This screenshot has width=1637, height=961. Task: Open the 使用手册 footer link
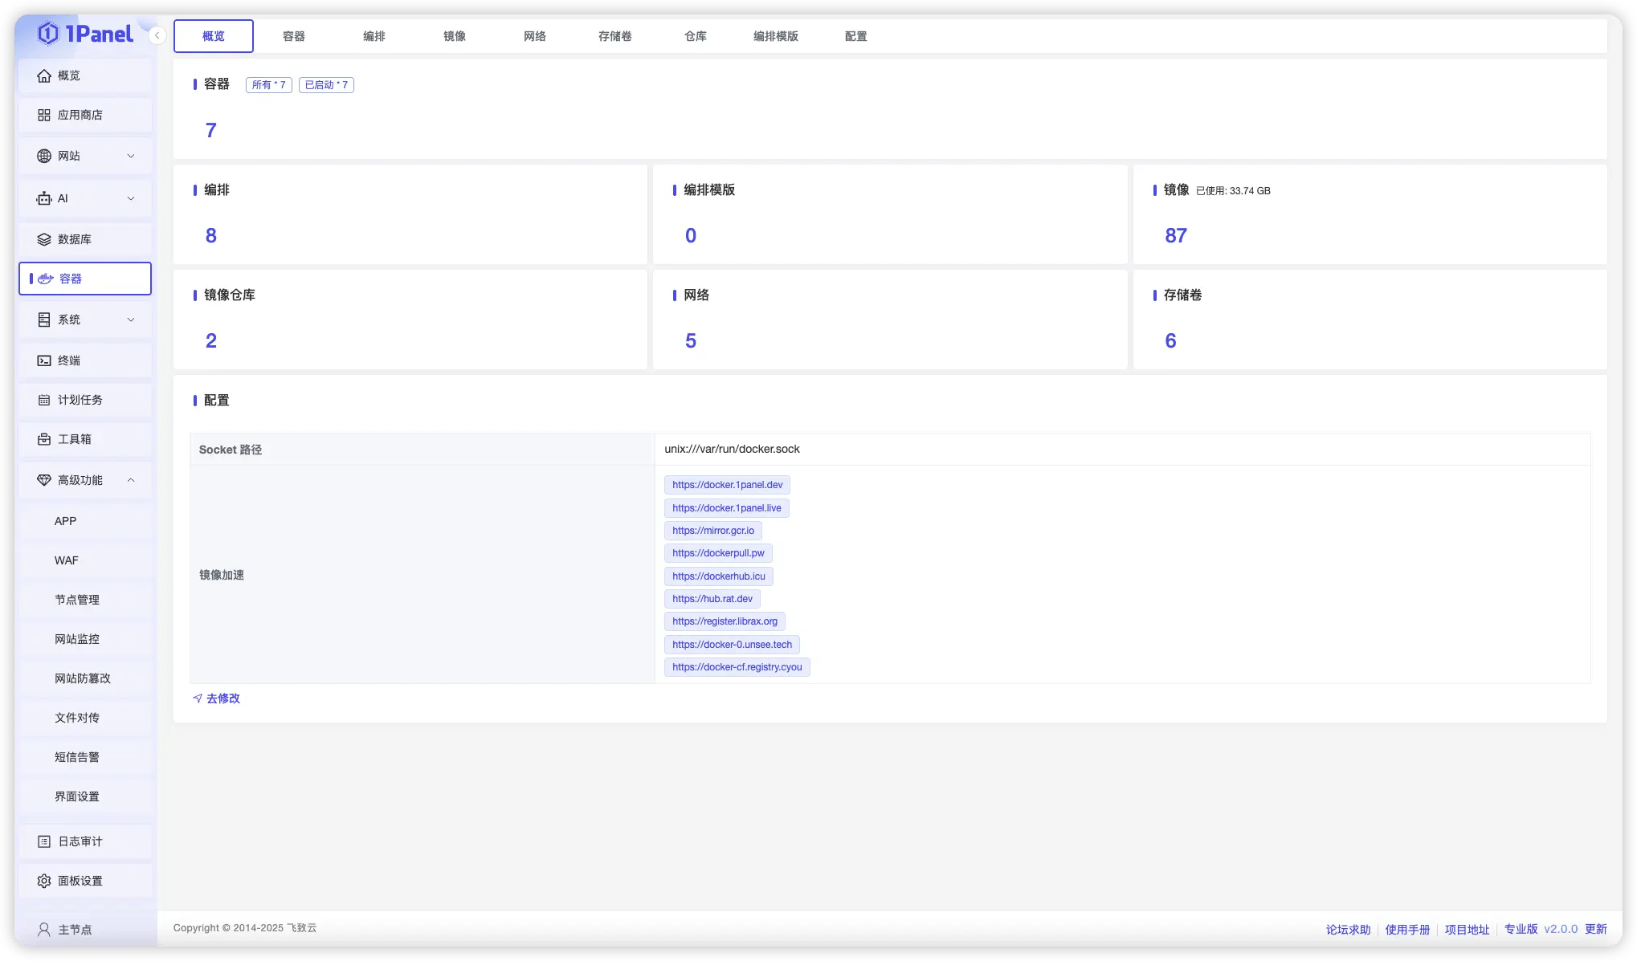click(x=1407, y=929)
